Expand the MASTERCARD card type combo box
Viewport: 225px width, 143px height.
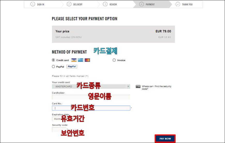click(91, 86)
